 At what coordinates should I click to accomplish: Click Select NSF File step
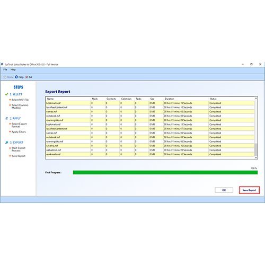(20, 100)
